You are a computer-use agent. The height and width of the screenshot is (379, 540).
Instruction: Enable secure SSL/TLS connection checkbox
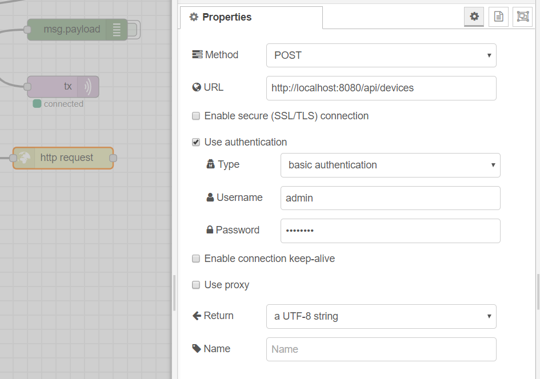[196, 116]
